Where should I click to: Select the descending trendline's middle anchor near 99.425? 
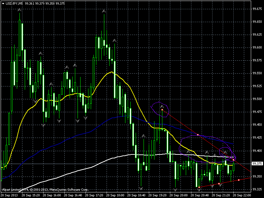click(198, 135)
